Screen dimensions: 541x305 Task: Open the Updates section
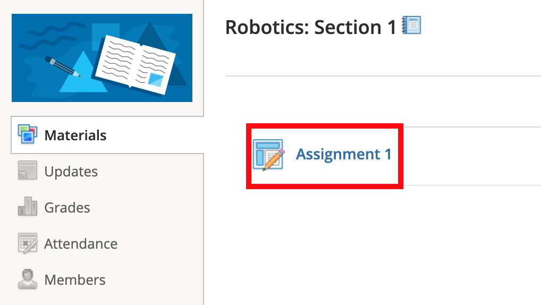[71, 172]
